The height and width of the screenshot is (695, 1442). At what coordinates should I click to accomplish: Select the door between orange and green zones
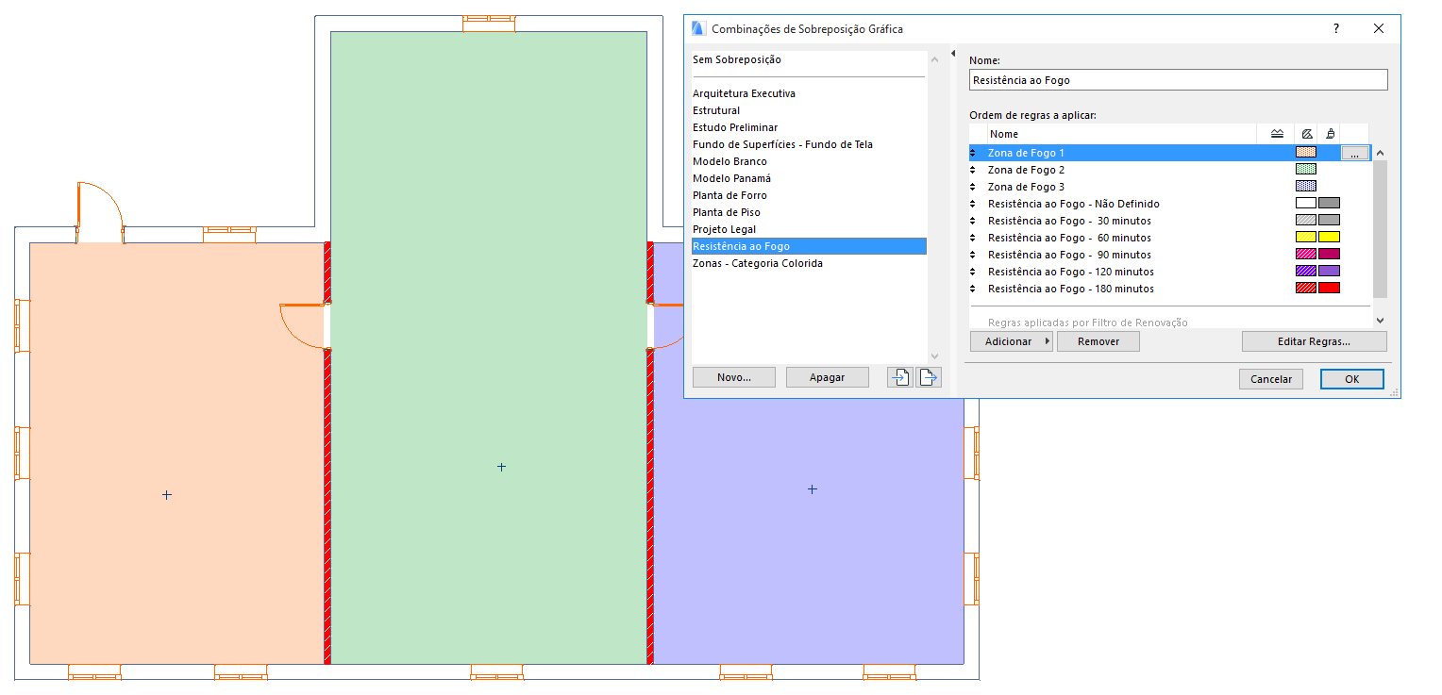pyautogui.click(x=304, y=326)
